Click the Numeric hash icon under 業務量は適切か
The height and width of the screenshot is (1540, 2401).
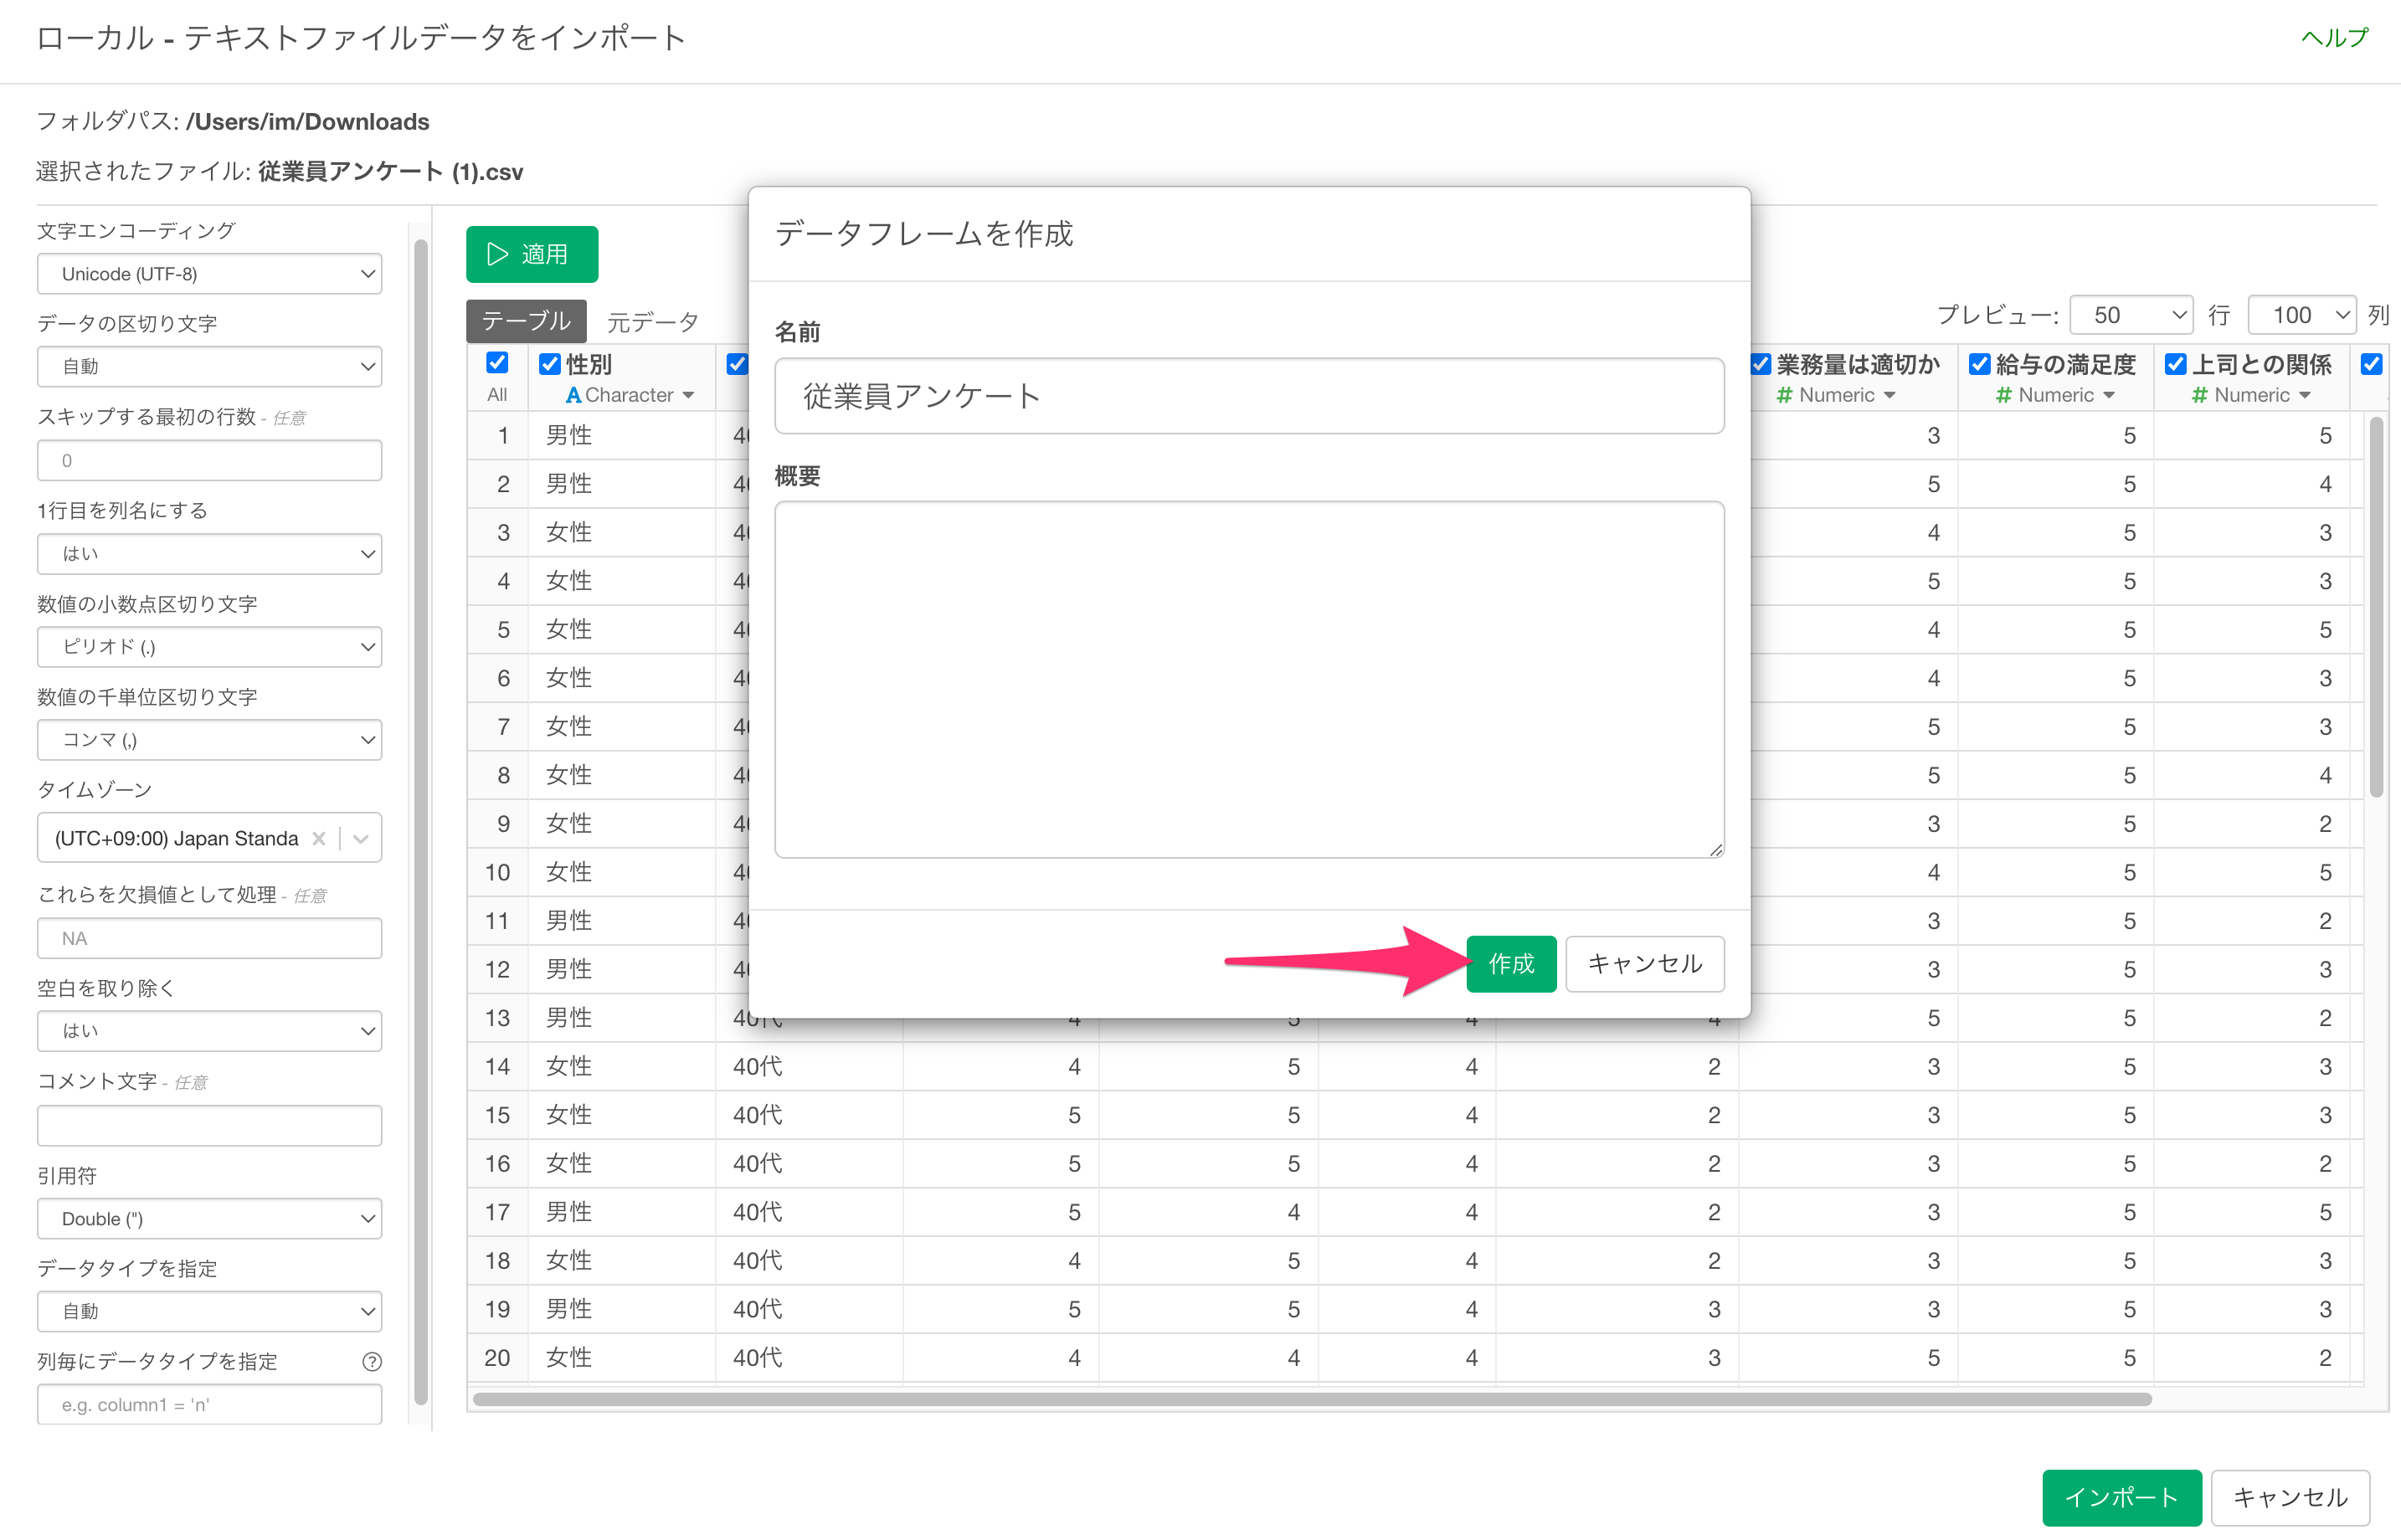tap(1784, 395)
